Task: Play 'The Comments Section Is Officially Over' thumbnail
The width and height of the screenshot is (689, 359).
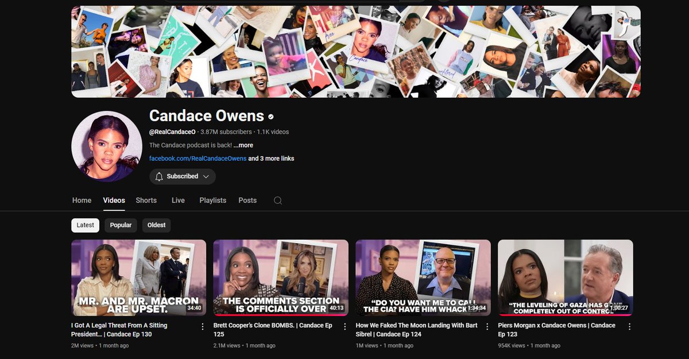Action: pyautogui.click(x=281, y=277)
